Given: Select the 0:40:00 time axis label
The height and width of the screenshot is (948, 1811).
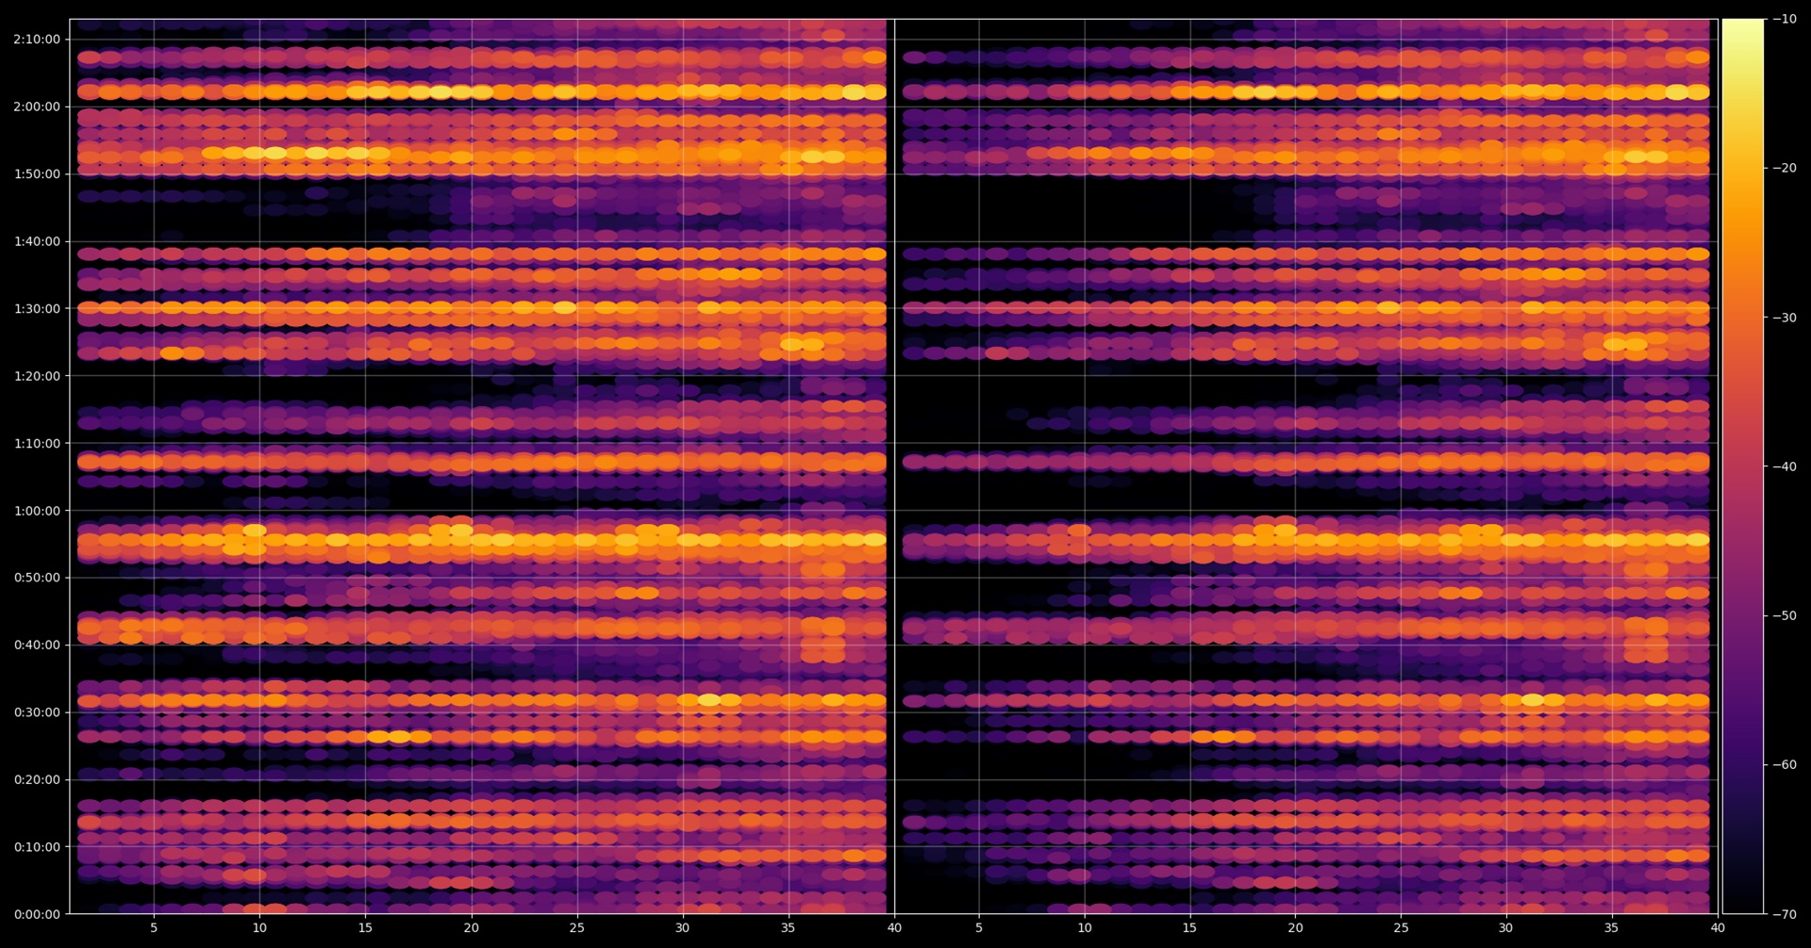Looking at the screenshot, I should click(x=37, y=645).
